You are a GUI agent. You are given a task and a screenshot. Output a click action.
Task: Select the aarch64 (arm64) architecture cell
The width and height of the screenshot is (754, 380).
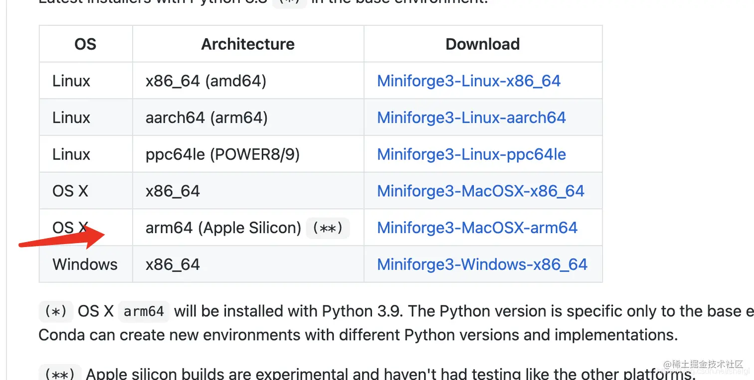[206, 118]
